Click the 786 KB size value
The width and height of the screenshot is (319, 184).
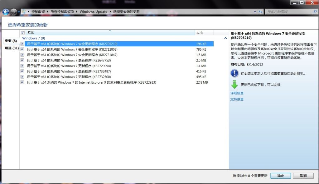click(x=201, y=49)
